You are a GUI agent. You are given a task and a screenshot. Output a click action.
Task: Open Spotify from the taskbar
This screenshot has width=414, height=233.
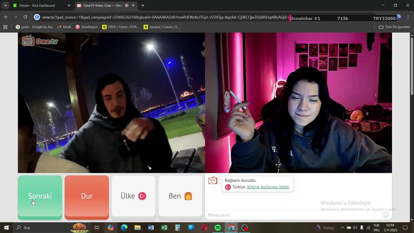point(218,227)
